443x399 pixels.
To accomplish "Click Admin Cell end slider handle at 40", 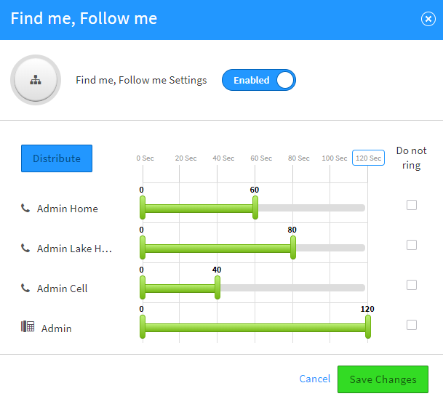I will coord(217,289).
